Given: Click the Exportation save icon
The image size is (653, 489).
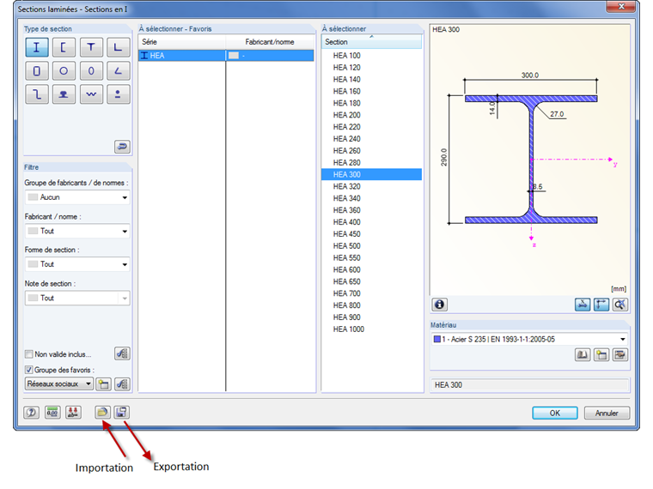Looking at the screenshot, I should (x=121, y=413).
